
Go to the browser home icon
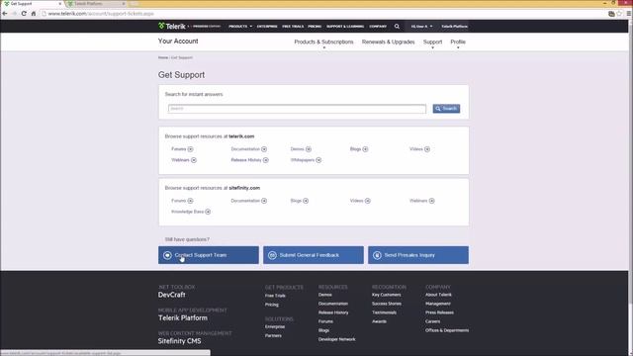[x=34, y=14]
